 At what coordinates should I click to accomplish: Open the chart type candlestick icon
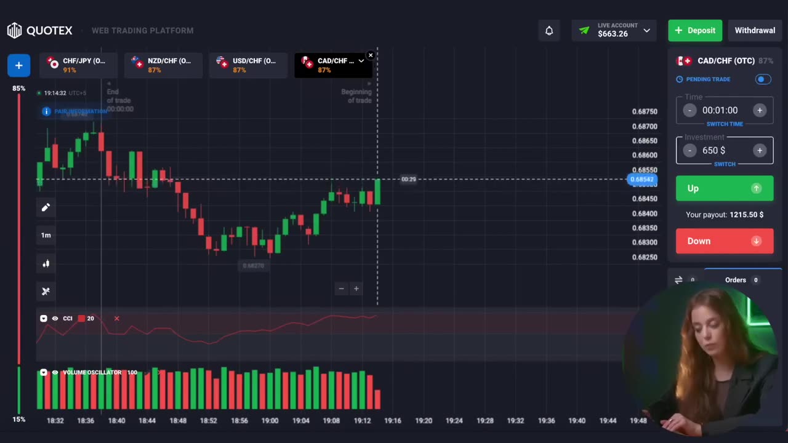pos(46,263)
